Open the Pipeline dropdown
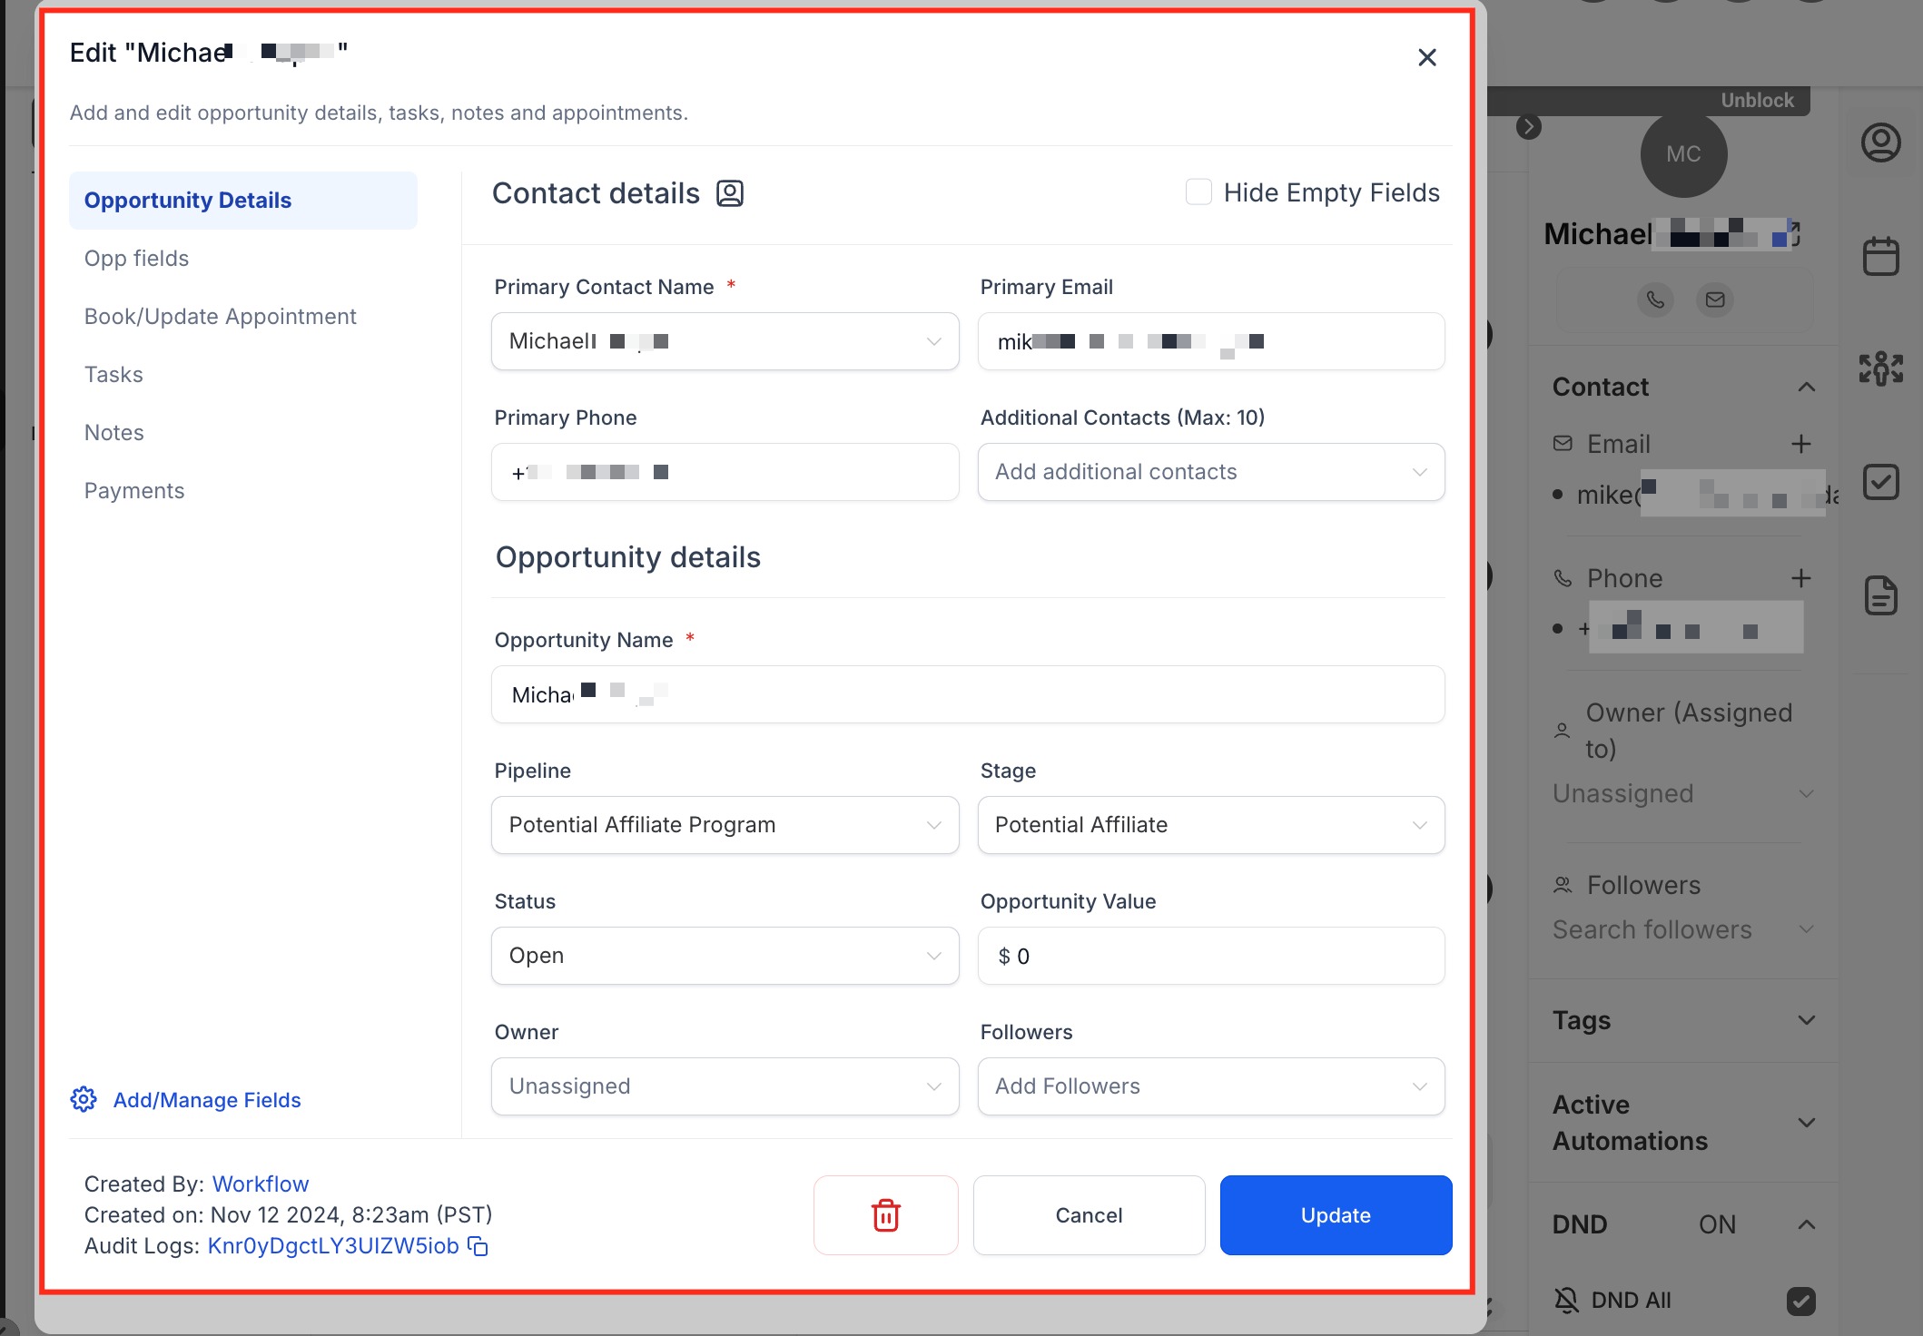The height and width of the screenshot is (1336, 1923). (x=725, y=825)
